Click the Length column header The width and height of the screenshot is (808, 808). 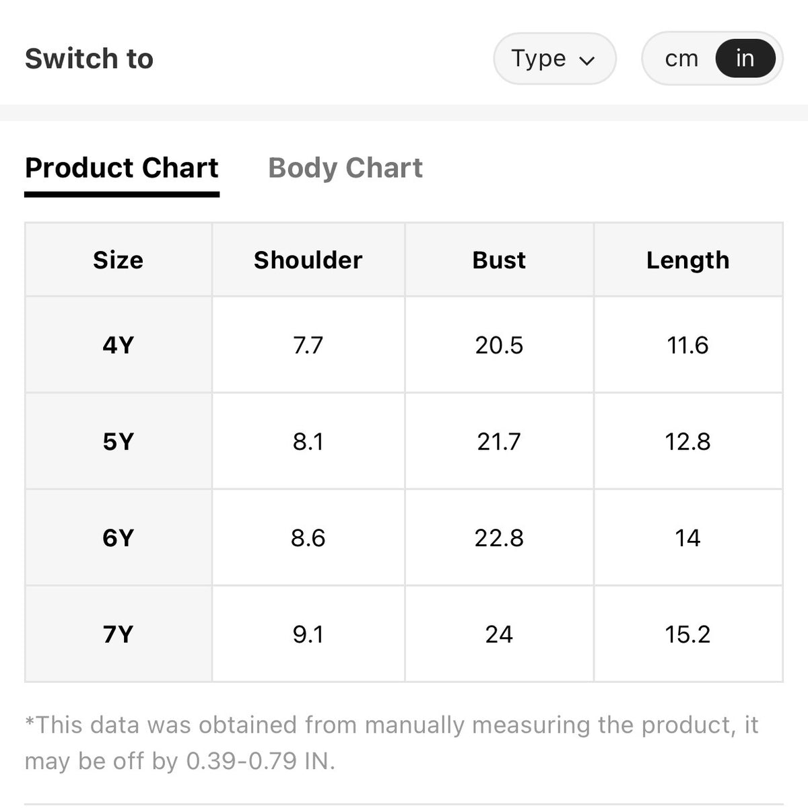click(688, 260)
